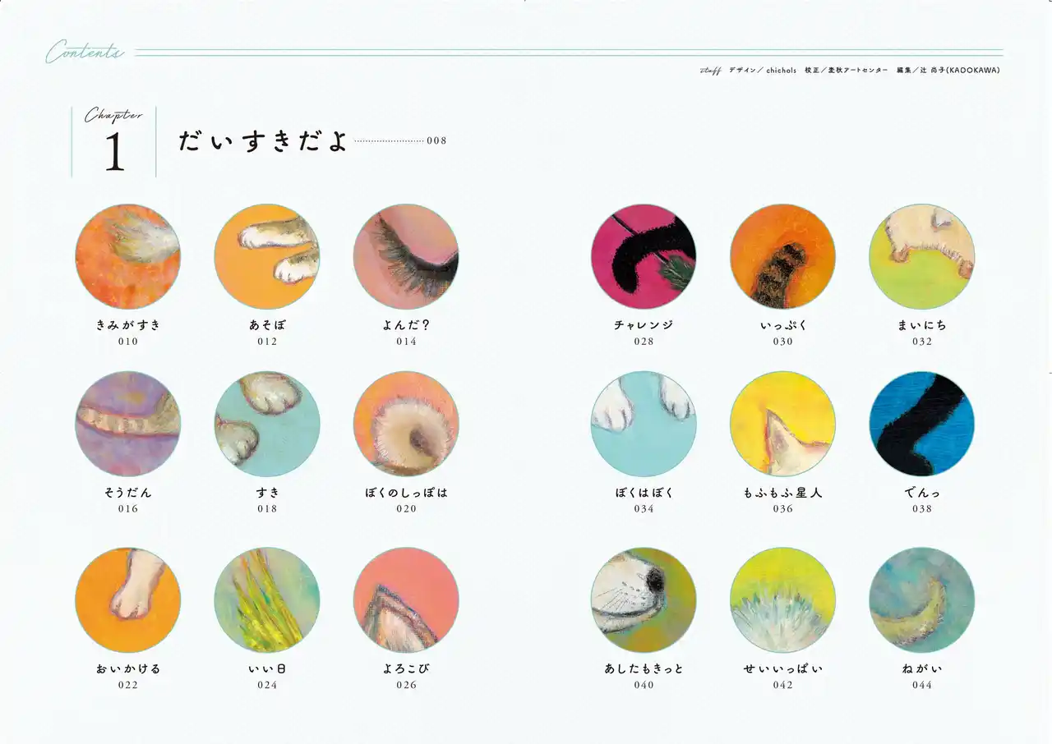Click the すき paw pads thumbnail
This screenshot has height=744, width=1052.
pyautogui.click(x=267, y=424)
